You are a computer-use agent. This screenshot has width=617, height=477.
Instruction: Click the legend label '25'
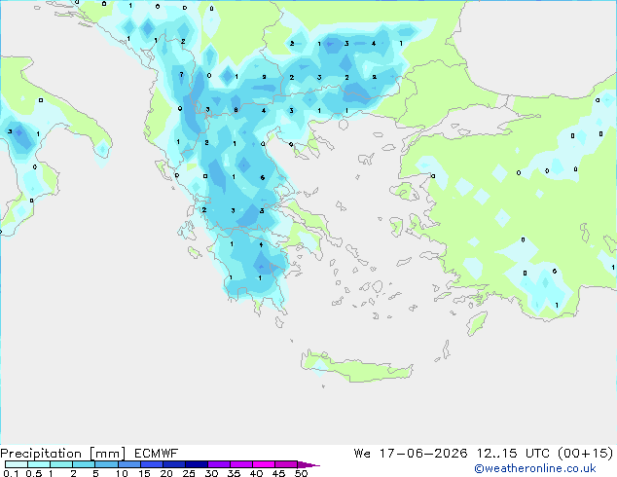189,473
